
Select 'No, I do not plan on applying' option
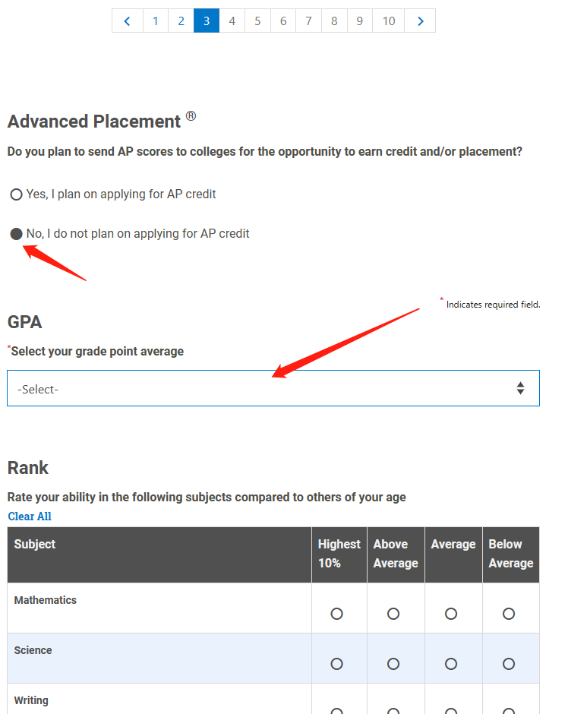[17, 234]
